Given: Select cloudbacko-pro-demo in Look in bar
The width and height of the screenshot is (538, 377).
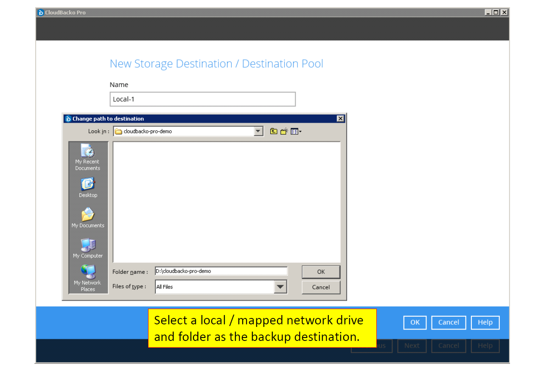Looking at the screenshot, I should [147, 131].
